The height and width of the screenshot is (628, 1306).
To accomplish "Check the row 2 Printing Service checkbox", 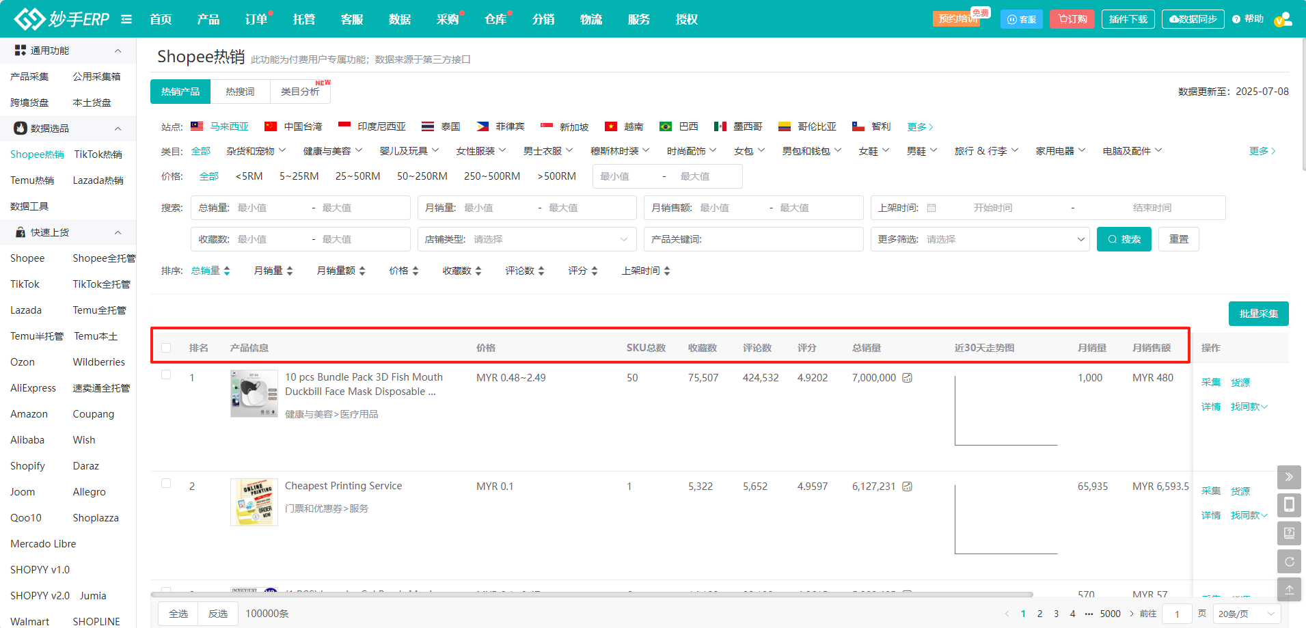I will [x=166, y=483].
